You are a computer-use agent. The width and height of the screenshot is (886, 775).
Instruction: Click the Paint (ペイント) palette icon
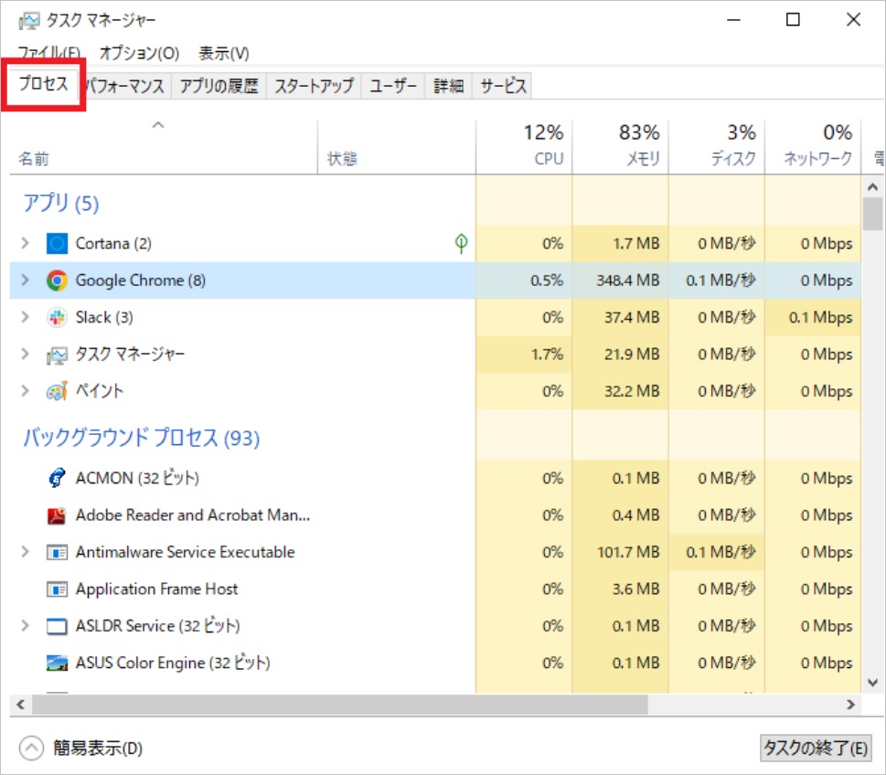coord(58,391)
